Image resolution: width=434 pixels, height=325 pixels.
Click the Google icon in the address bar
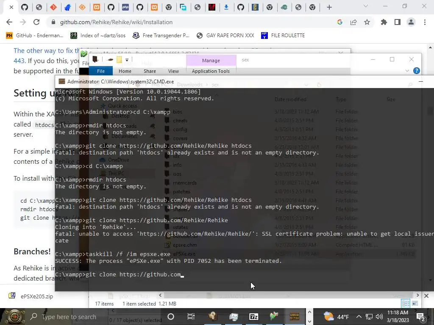pos(339,22)
